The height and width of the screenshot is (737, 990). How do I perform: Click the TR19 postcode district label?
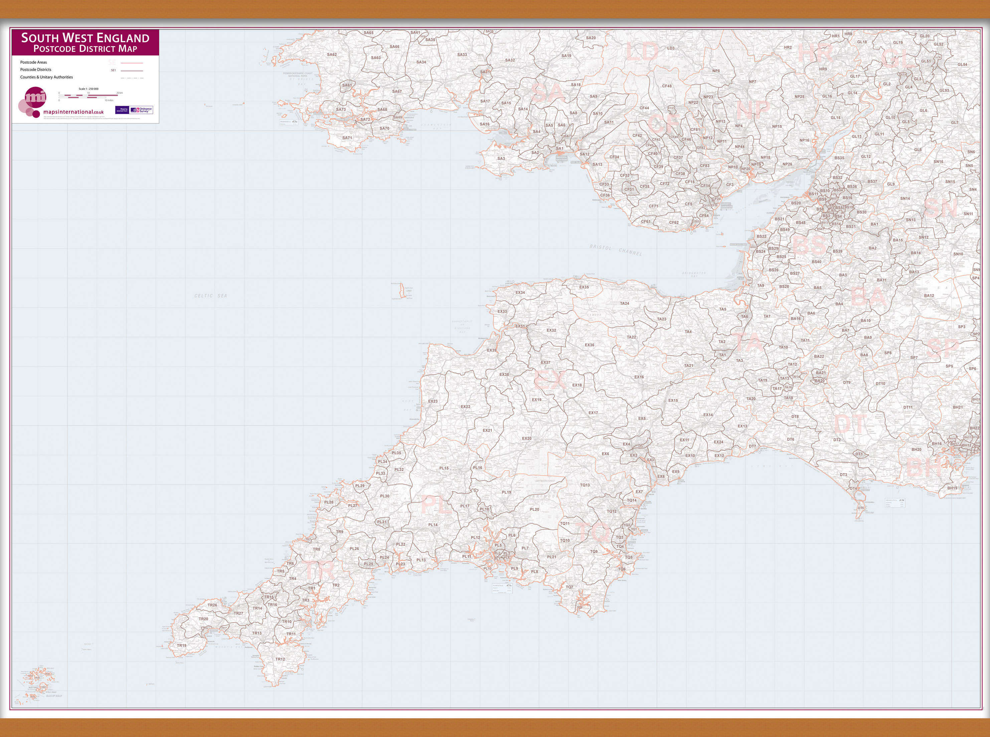pyautogui.click(x=181, y=645)
